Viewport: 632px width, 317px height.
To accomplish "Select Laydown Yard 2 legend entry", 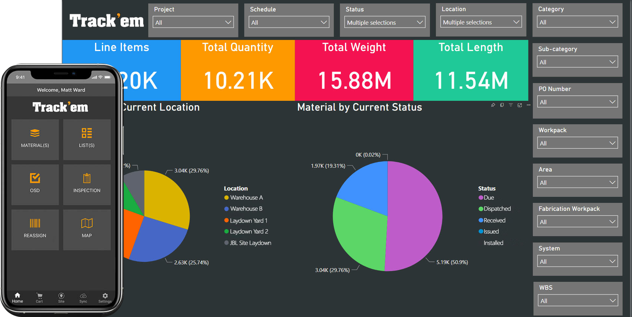I will [x=246, y=231].
